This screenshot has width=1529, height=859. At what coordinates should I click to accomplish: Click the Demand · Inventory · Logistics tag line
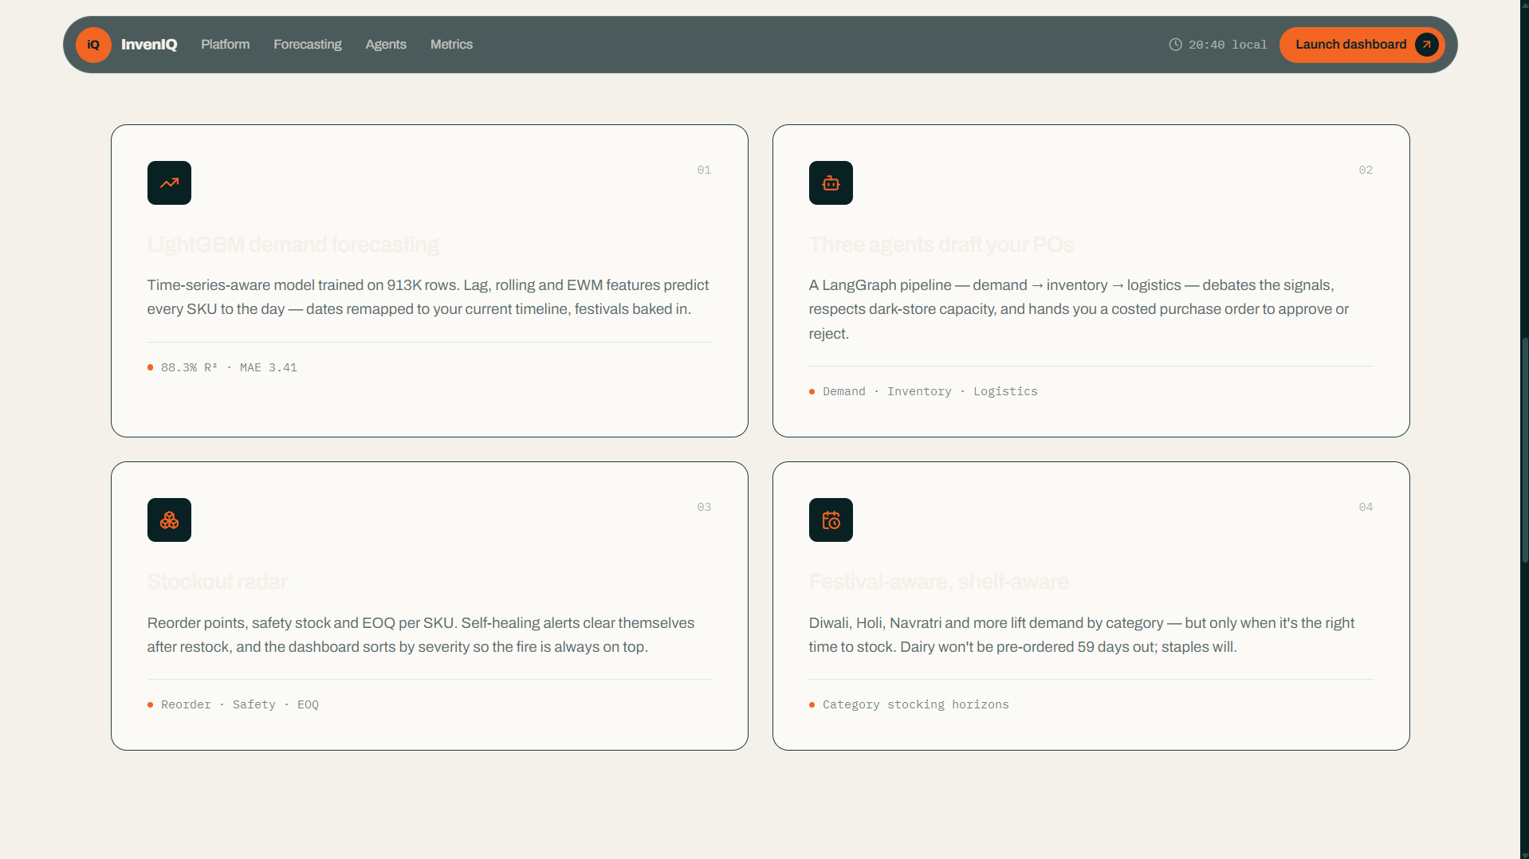930,391
